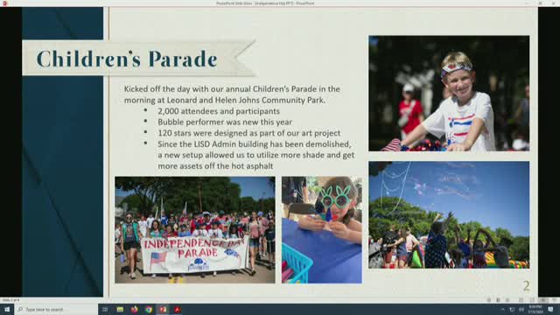
Task: Select the photo of girl with bunny glasses
Action: click(321, 229)
